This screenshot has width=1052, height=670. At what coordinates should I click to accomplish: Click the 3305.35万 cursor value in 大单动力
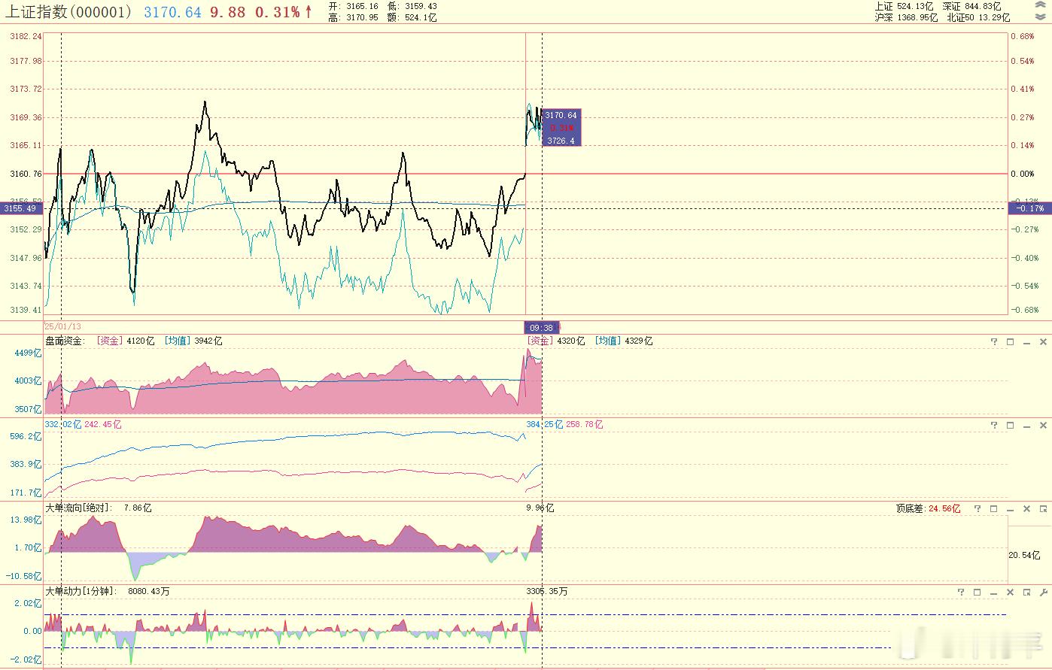[x=547, y=592]
